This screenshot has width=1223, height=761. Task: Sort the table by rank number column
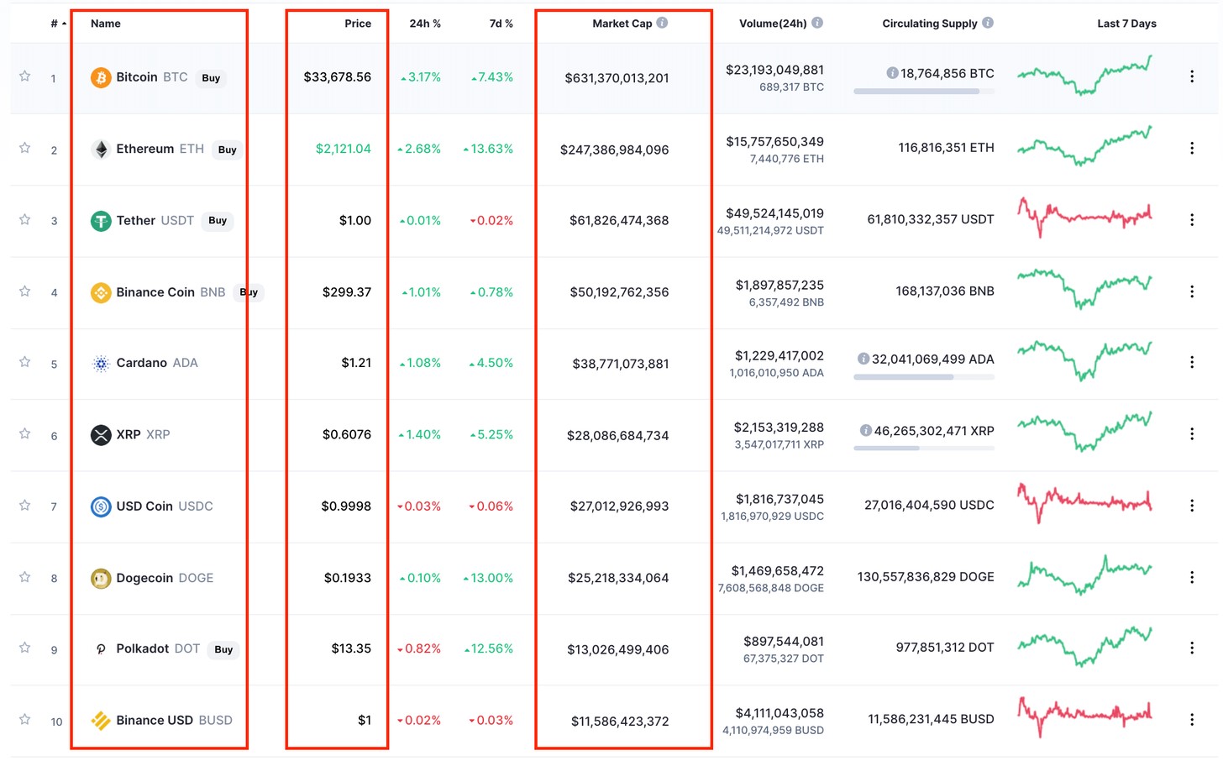click(x=58, y=24)
